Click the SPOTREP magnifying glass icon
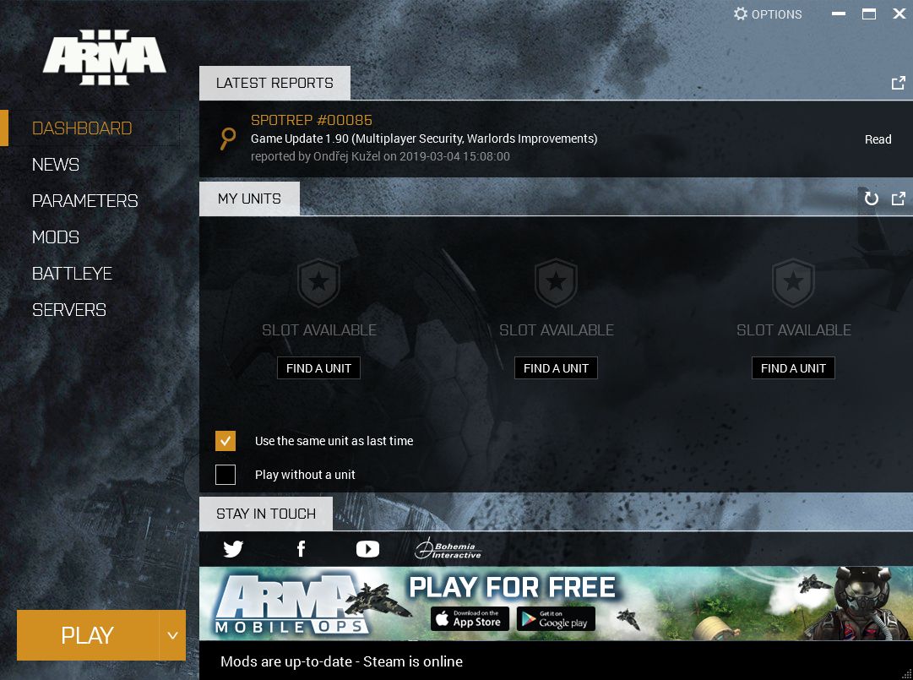This screenshot has width=913, height=680. click(x=227, y=139)
